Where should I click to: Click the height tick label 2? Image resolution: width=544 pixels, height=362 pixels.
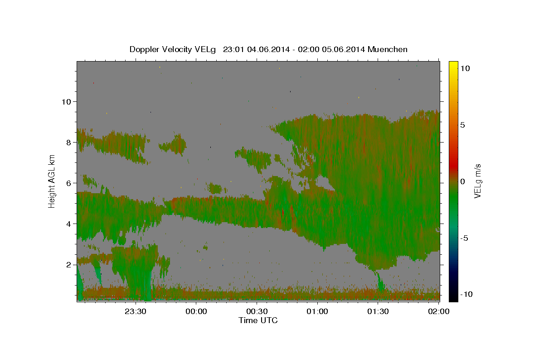pos(69,265)
